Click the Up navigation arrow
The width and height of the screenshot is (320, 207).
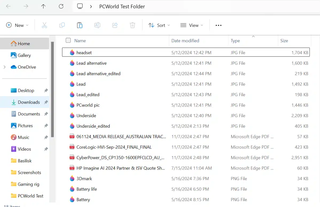[43, 6]
